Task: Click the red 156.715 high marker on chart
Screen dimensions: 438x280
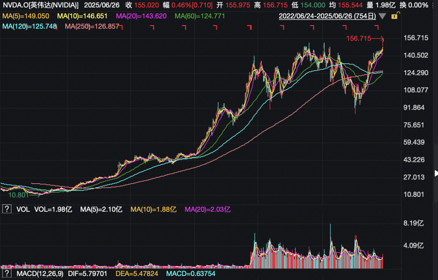Action: pos(359,38)
